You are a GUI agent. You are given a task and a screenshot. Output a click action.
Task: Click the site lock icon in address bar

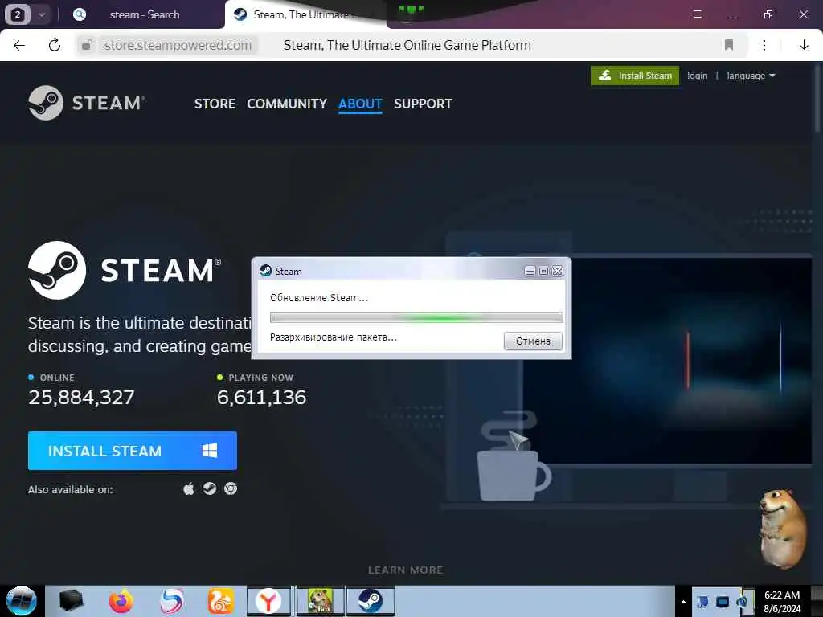point(87,46)
